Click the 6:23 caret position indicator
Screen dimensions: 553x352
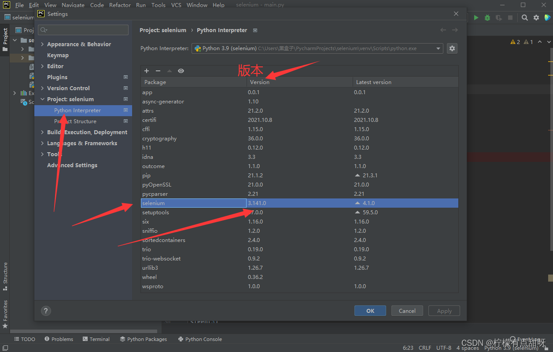click(x=408, y=348)
